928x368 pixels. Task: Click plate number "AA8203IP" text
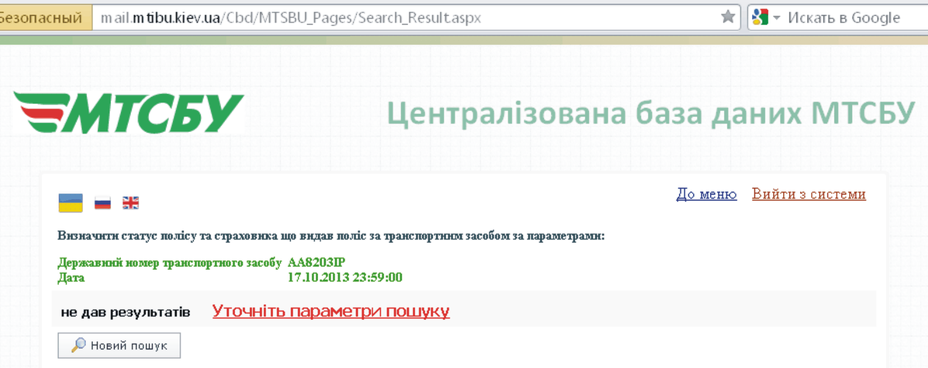[x=316, y=263]
